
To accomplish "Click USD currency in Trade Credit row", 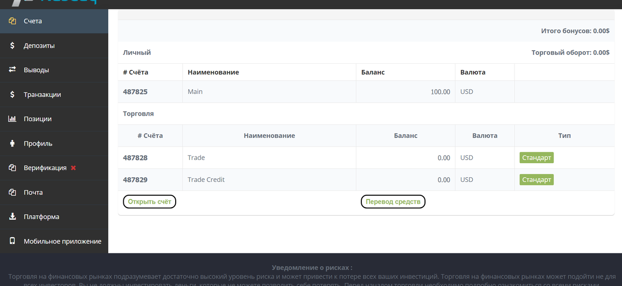I will tap(466, 180).
